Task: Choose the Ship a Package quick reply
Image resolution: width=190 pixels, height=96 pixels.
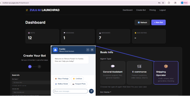Action: [x=61, y=79]
